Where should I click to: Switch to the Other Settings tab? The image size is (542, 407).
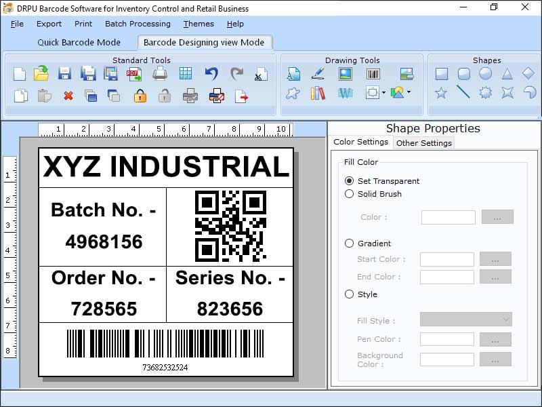click(423, 143)
